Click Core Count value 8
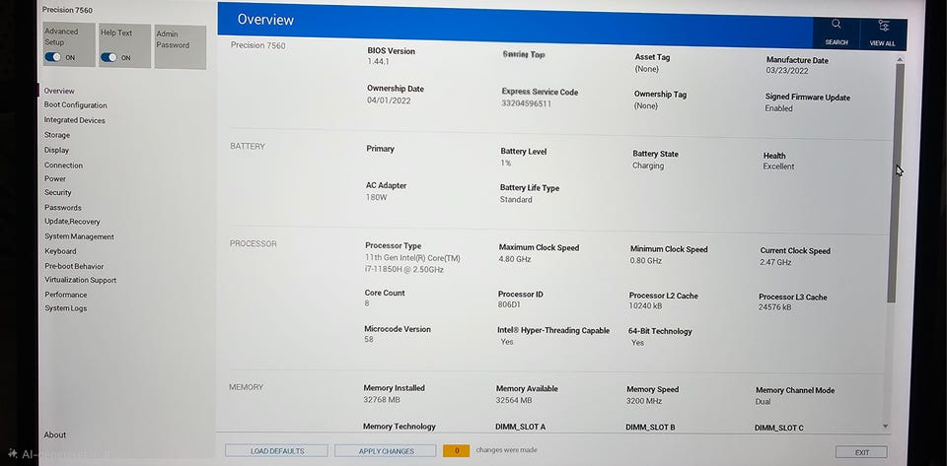This screenshot has height=466, width=947. pyautogui.click(x=367, y=303)
